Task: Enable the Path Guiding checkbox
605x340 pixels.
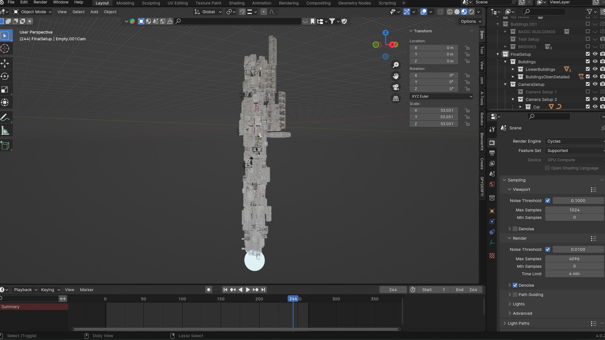Action: tap(515, 295)
